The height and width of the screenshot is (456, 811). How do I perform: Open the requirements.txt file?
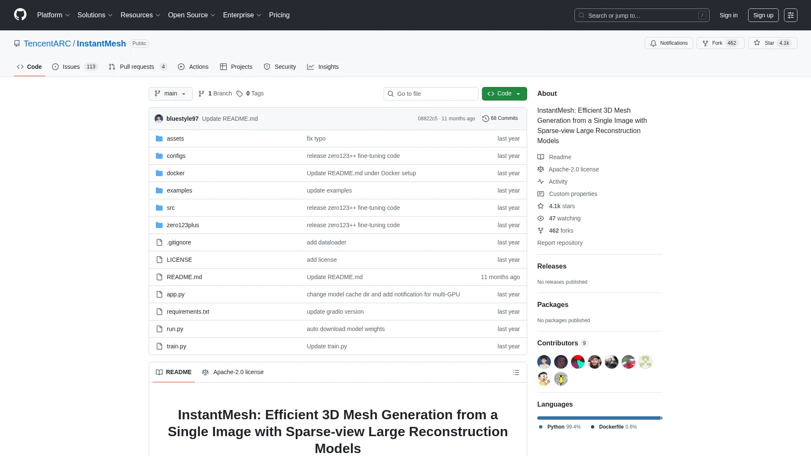click(188, 312)
